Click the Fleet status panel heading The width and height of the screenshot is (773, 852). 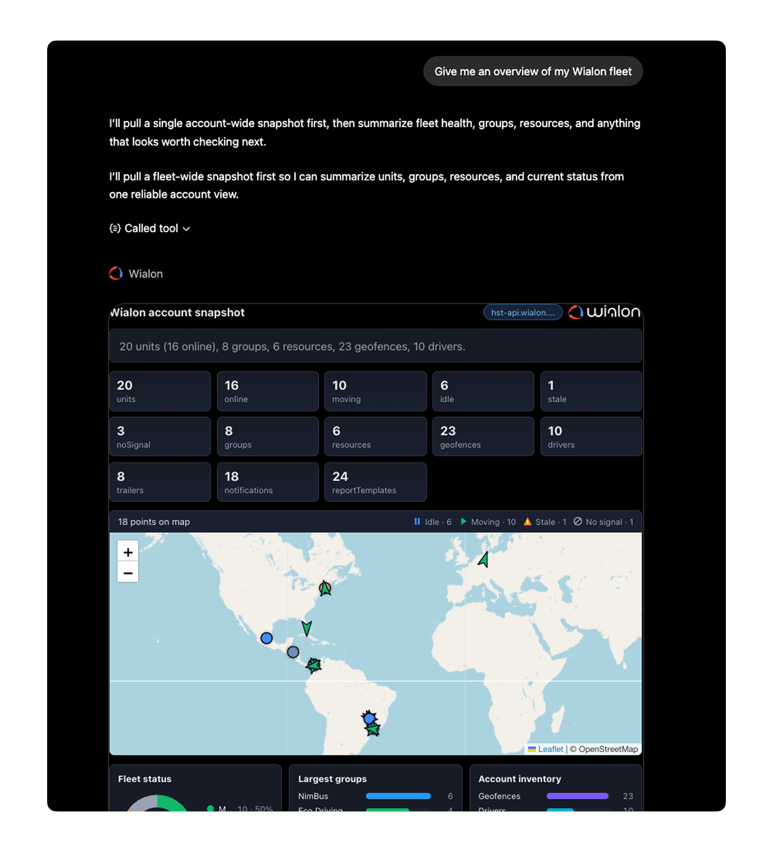tap(145, 779)
